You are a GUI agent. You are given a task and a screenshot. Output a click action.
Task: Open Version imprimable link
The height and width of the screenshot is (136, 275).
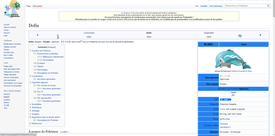[11, 77]
